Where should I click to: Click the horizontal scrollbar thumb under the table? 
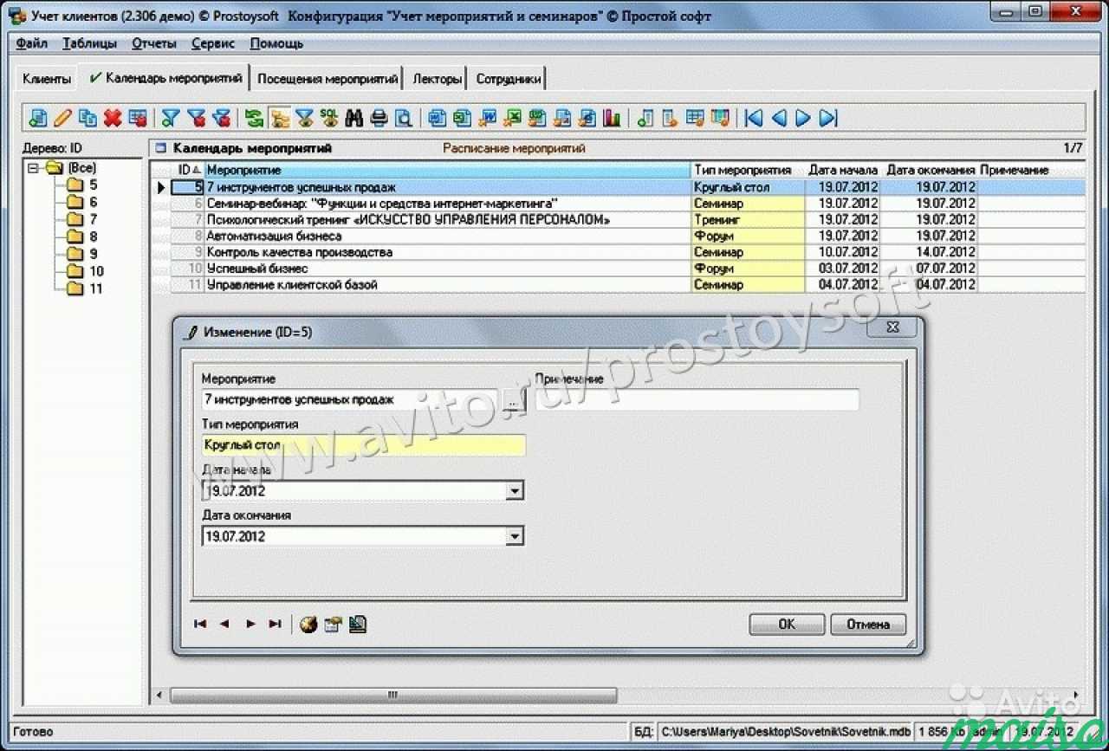click(393, 695)
